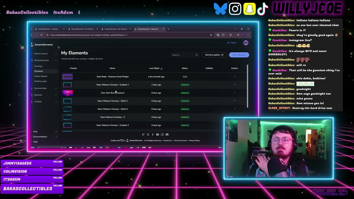Select the Neon Webcam Overlays - 3 row name
Viewport: 354px width, 199px height.
click(x=113, y=117)
